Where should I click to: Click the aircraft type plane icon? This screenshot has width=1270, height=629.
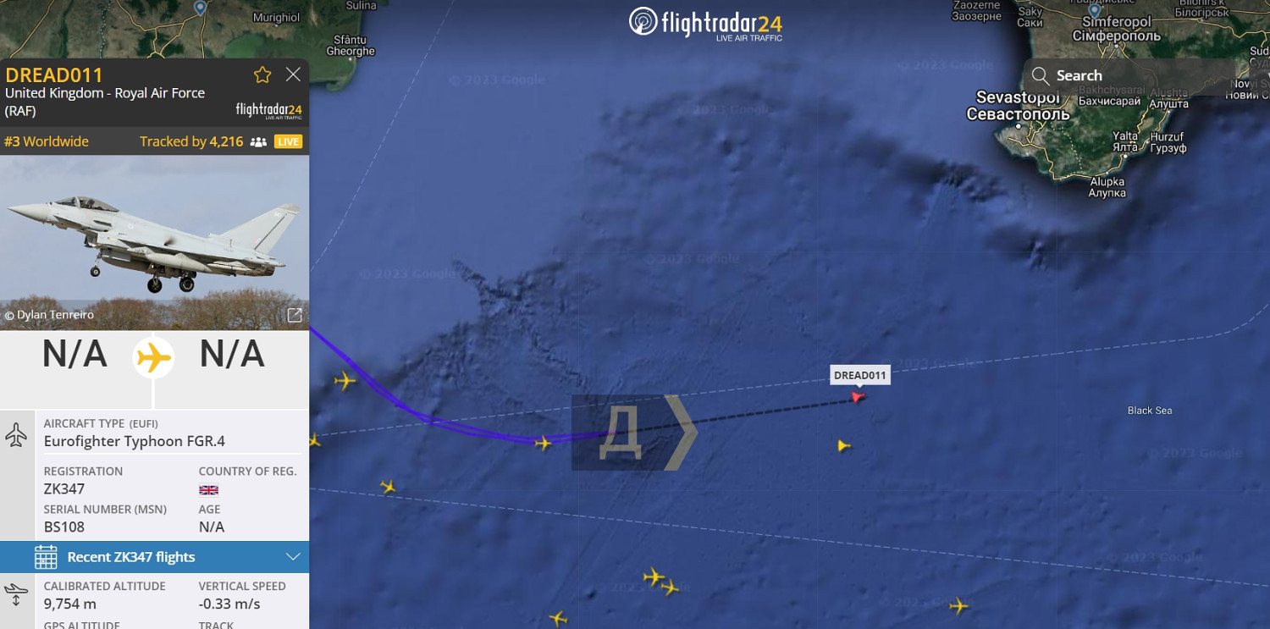point(16,435)
